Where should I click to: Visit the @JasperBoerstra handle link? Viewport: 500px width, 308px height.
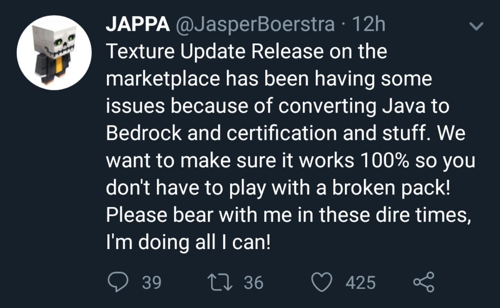[255, 25]
